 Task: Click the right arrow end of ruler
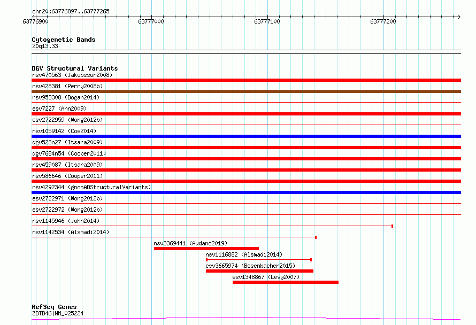[459, 17]
